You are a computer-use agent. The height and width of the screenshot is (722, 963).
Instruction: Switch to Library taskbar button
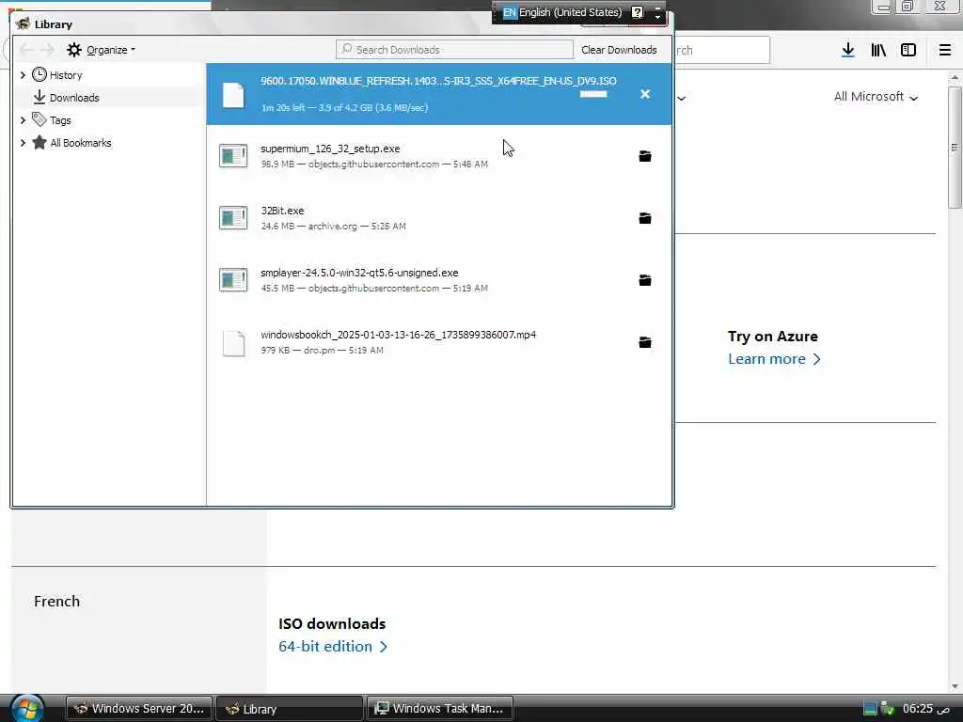(290, 709)
